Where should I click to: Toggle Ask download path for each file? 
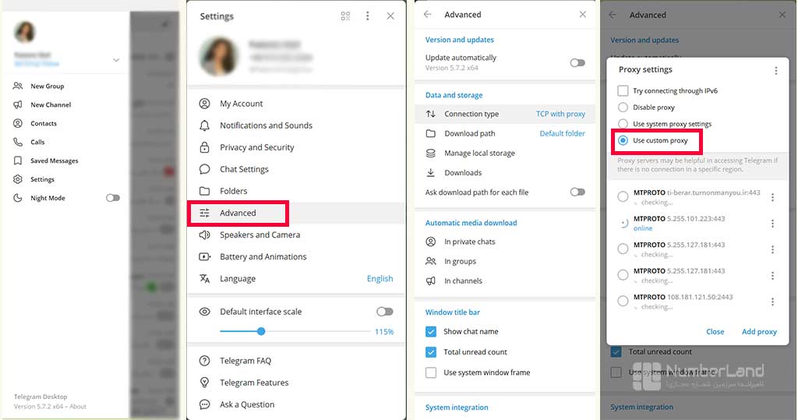point(577,192)
